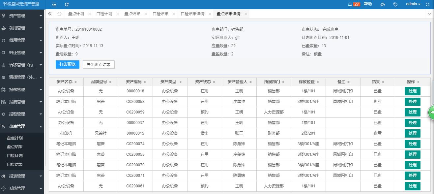This screenshot has height=194, width=434.
Task: Click the theme palette icon in the header
Action: click(x=383, y=4)
